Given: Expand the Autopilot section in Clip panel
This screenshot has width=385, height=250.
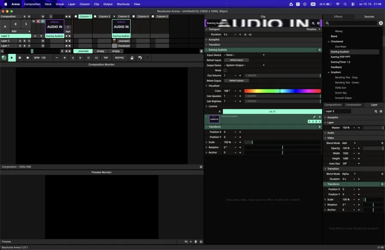Looking at the screenshot, I should (207, 39).
